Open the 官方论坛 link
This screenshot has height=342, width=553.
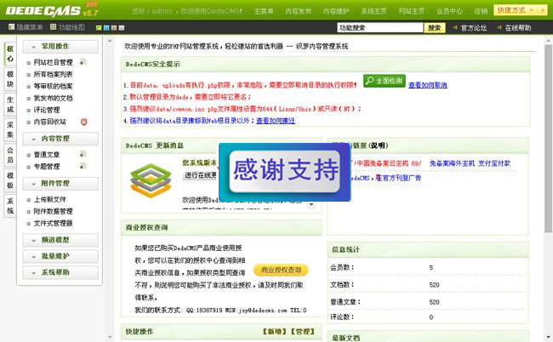(474, 28)
